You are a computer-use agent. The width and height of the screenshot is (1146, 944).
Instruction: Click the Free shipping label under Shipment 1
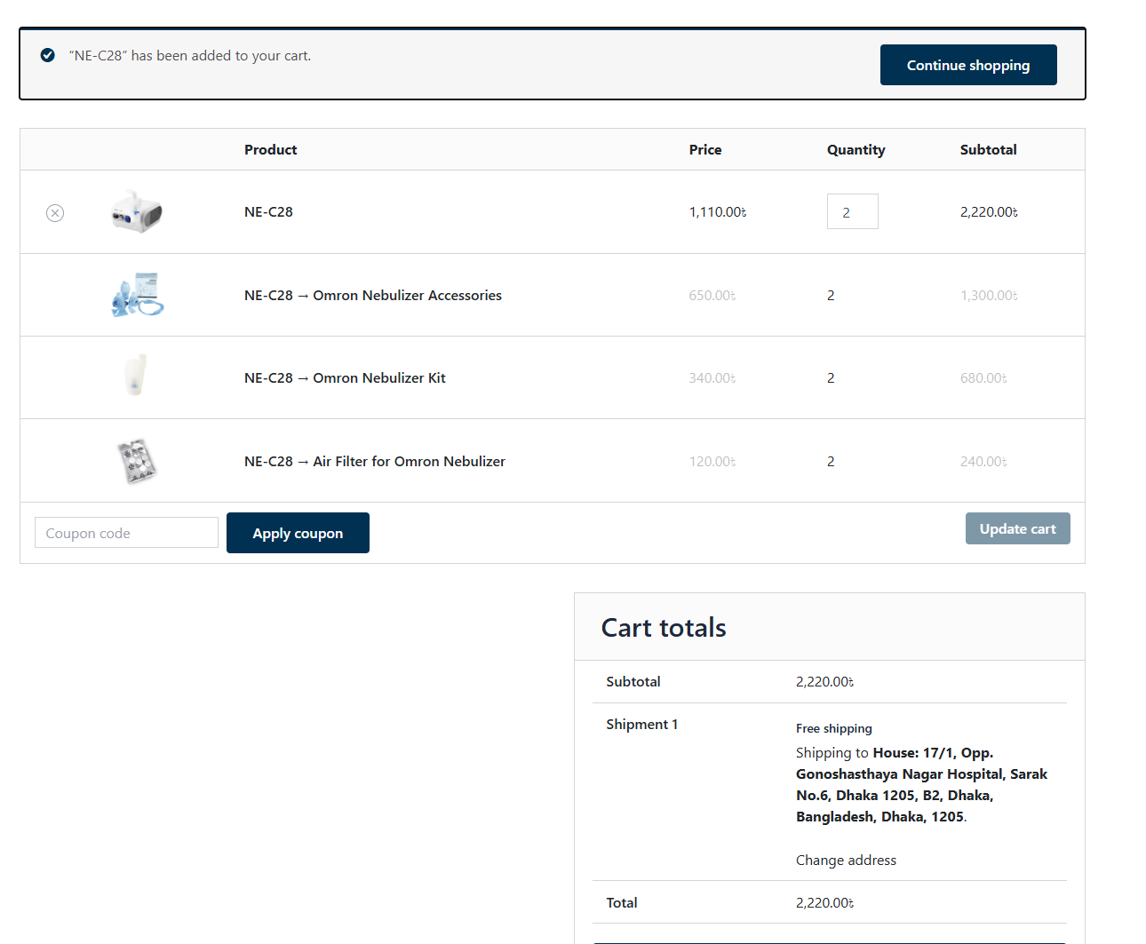[x=833, y=728]
